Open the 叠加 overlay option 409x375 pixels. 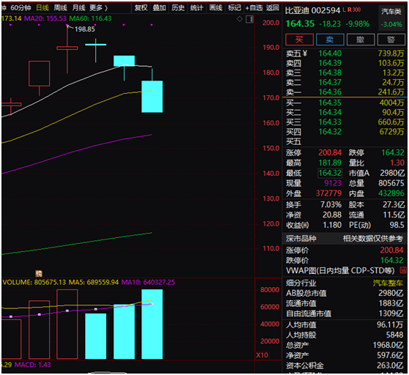coord(159,8)
